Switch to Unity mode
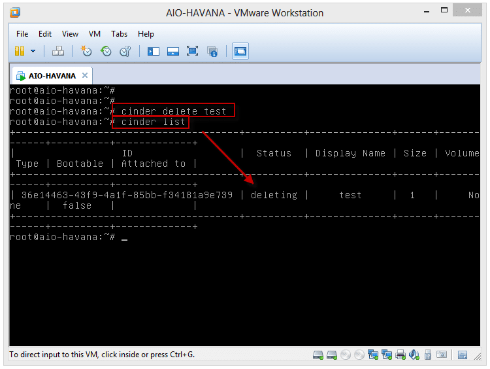This screenshot has width=490, height=369. [212, 51]
